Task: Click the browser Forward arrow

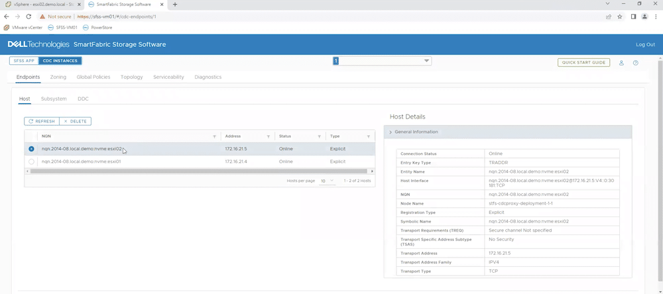Action: 17,17
